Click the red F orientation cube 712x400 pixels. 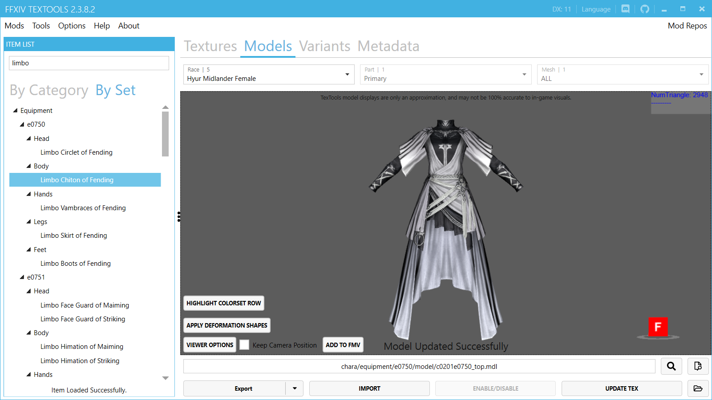click(x=658, y=327)
